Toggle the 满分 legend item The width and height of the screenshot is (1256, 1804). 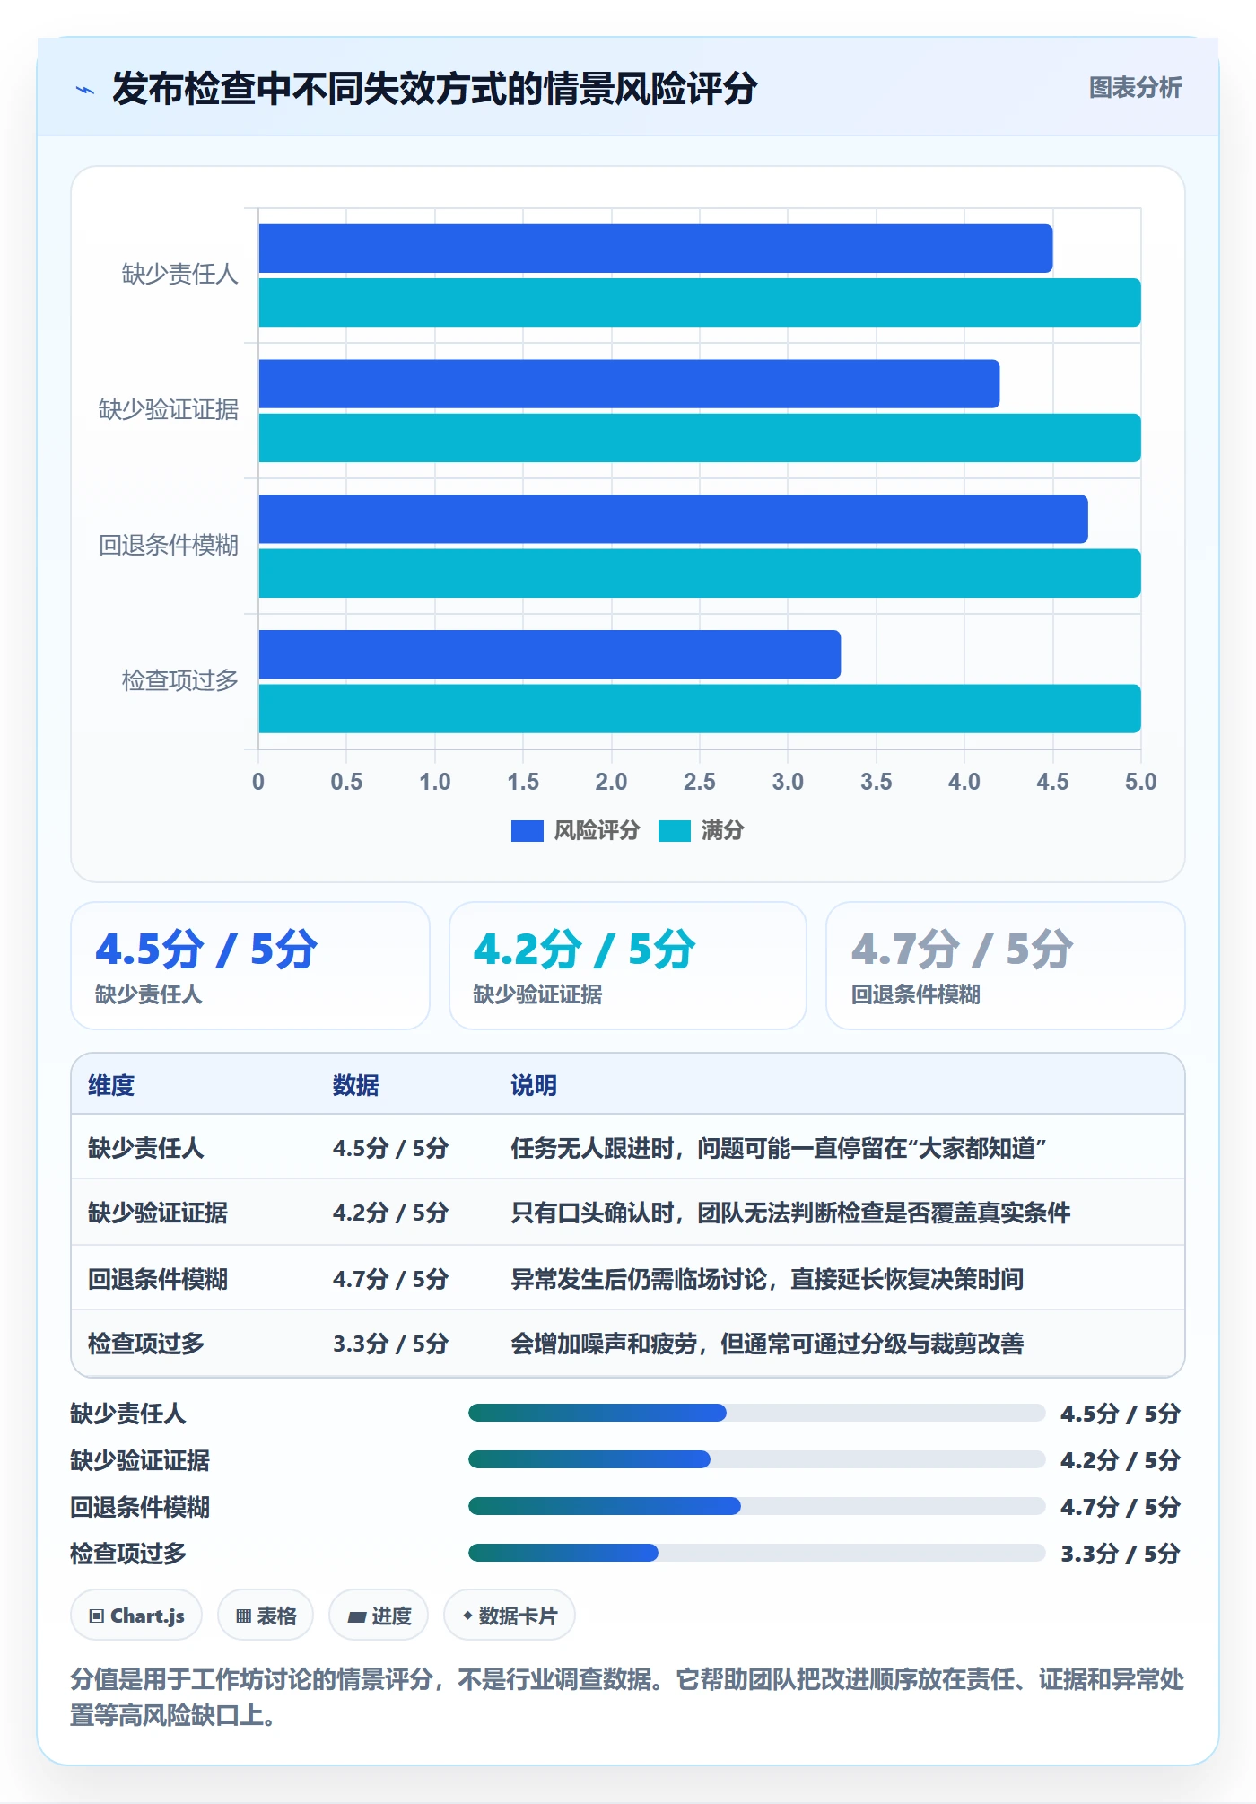click(701, 830)
